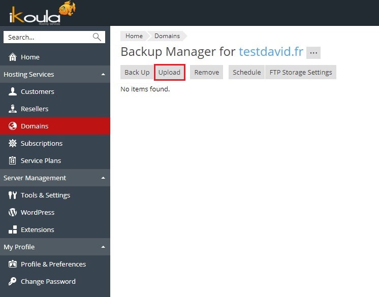Viewport: 379px width, 297px height.
Task: Open the WordPress menu item
Action: point(55,213)
